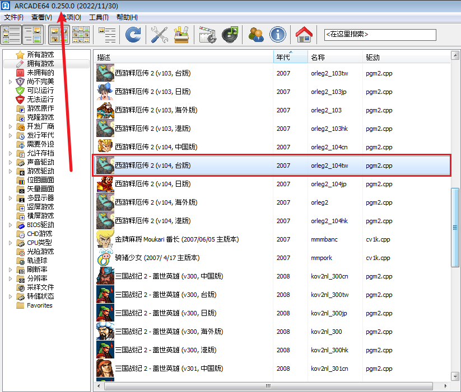Open the 工具(T) menu
This screenshot has height=392, width=461.
[99, 17]
